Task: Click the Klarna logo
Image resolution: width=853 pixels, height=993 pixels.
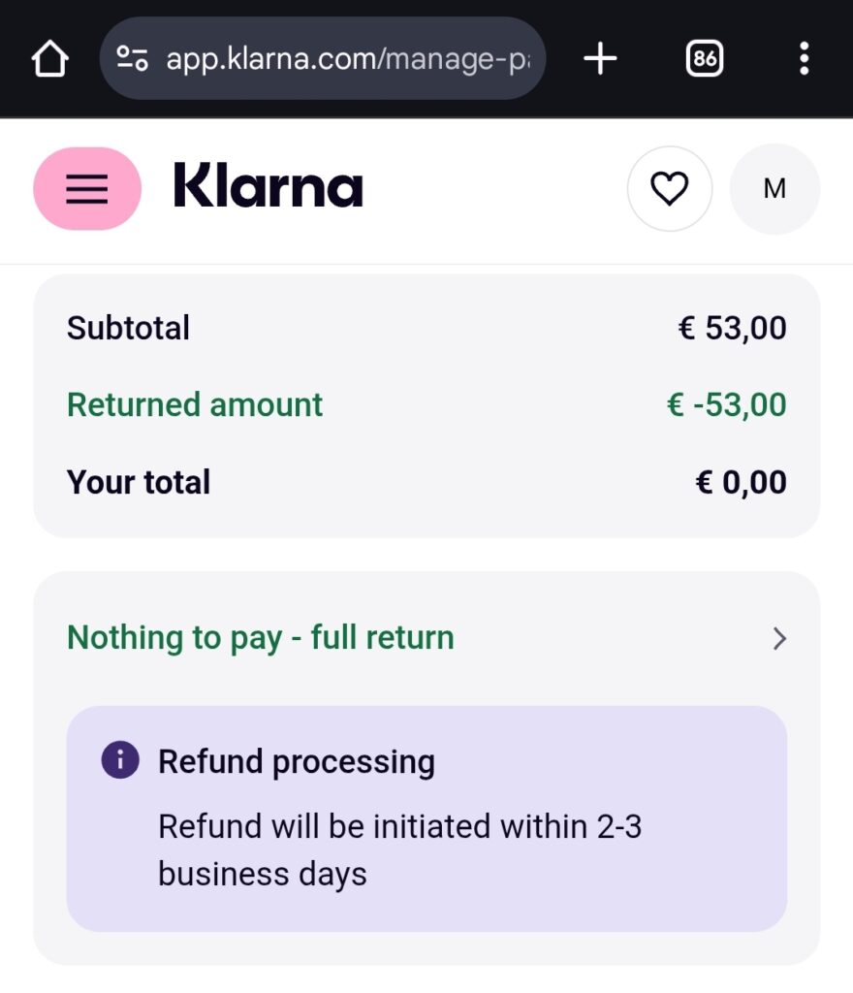Action: pos(268,185)
